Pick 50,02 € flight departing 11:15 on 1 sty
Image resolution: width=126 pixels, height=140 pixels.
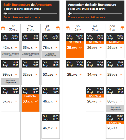[x=51, y=72]
